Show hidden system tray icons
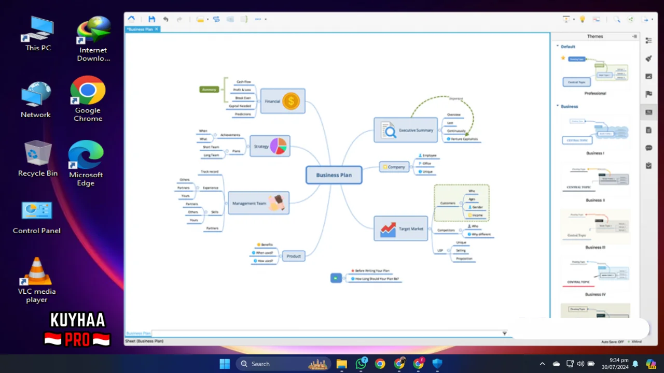 point(543,364)
